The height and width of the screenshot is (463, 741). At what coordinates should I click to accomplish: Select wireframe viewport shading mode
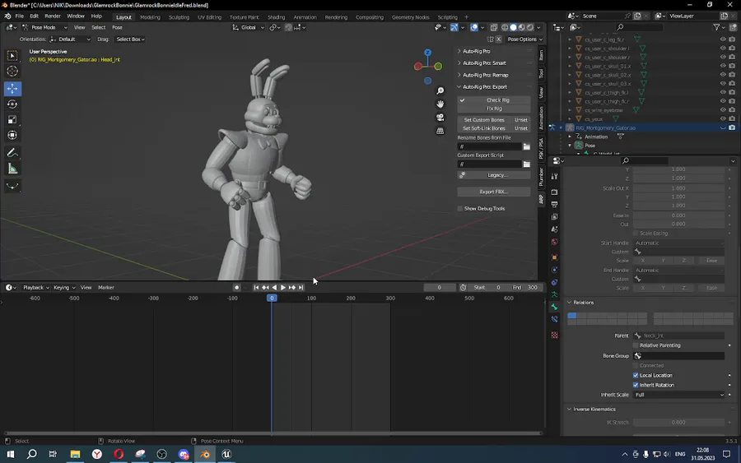pyautogui.click(x=505, y=27)
